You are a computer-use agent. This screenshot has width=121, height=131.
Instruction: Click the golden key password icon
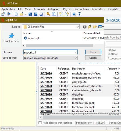(x=48, y=14)
